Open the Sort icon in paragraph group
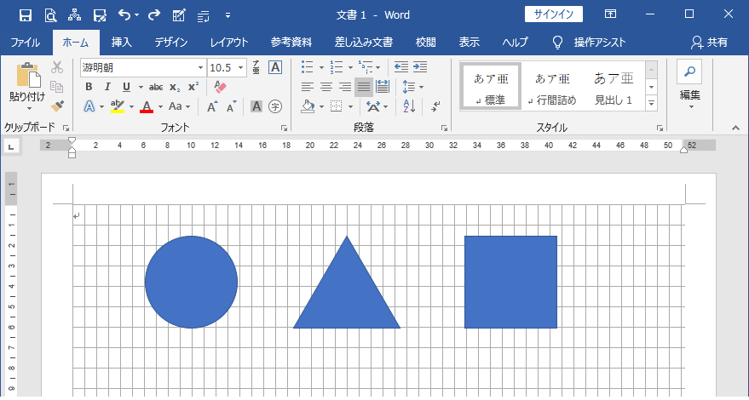 pos(408,106)
